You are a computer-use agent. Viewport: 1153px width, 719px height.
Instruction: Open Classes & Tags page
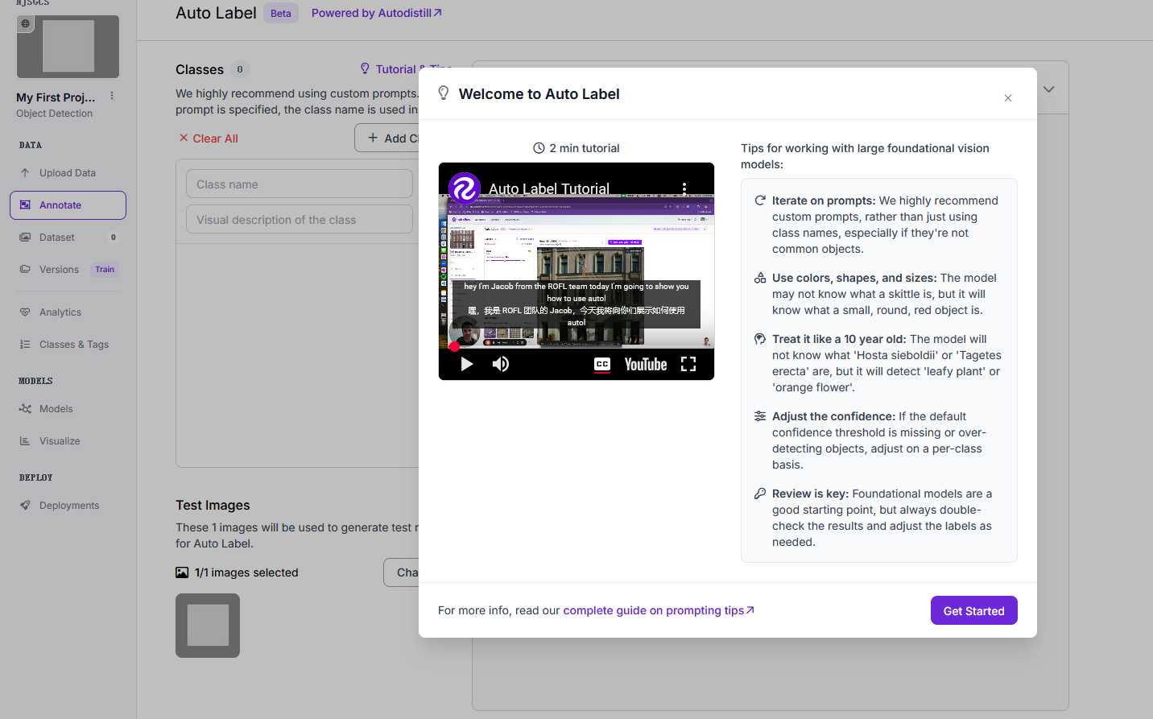[68, 345]
